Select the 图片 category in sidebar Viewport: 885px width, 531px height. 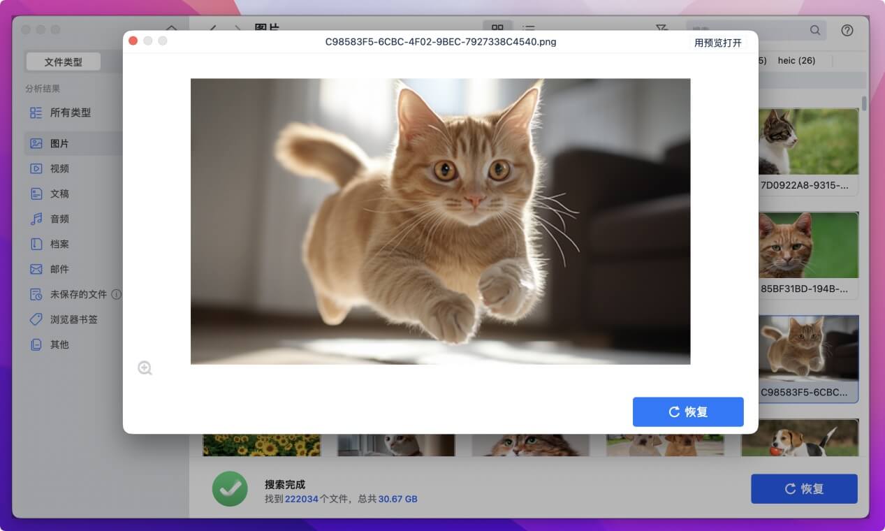click(x=60, y=143)
